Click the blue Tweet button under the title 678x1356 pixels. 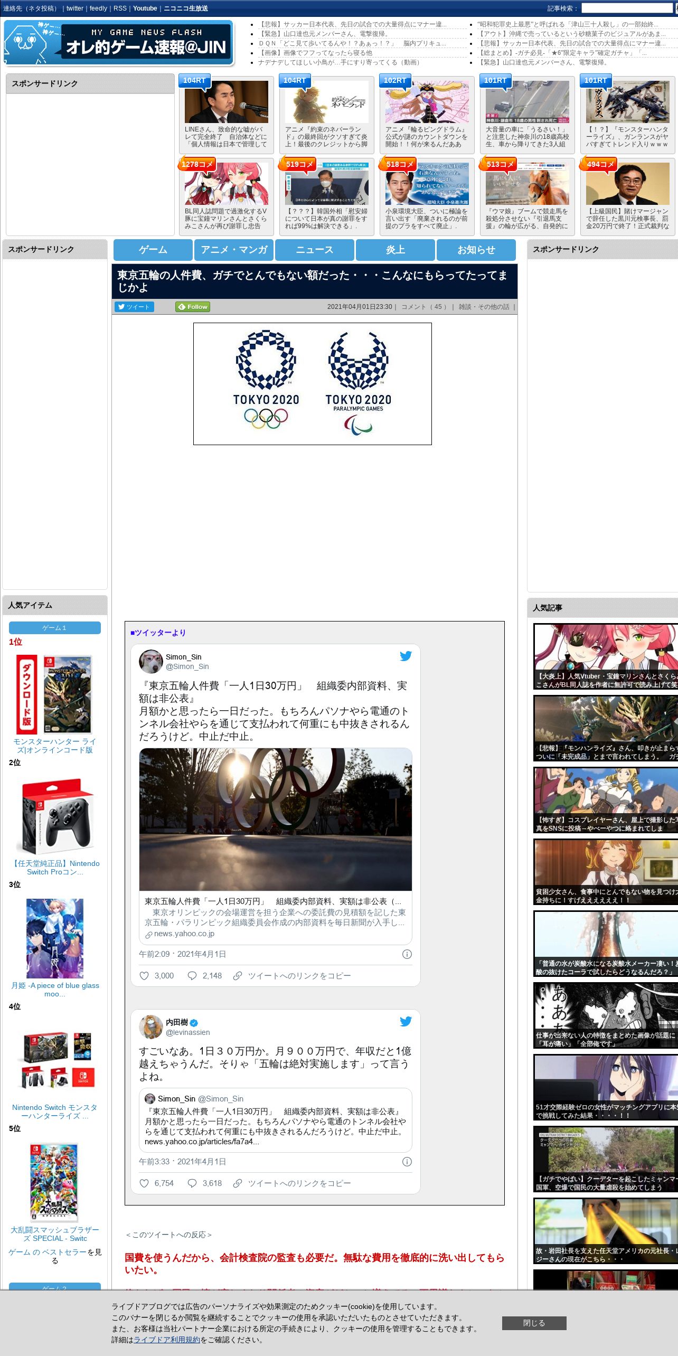tap(134, 307)
